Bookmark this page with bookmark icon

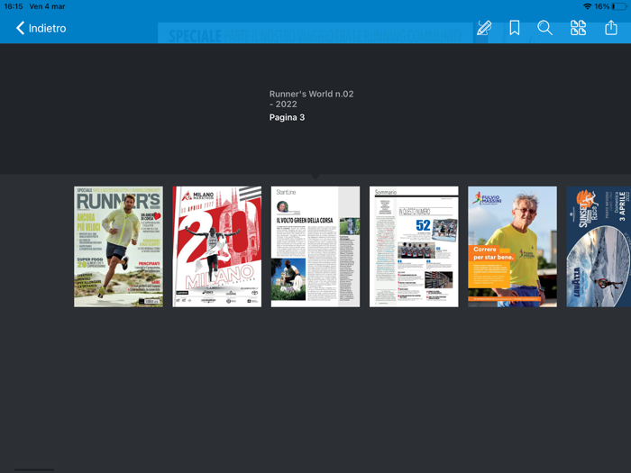pyautogui.click(x=515, y=28)
